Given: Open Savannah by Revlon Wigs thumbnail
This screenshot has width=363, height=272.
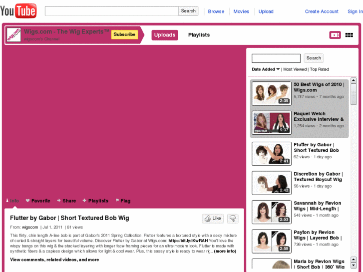Looking at the screenshot, I should 272,212.
